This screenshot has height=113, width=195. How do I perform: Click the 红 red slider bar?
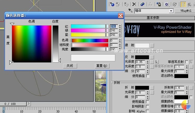(90, 26)
